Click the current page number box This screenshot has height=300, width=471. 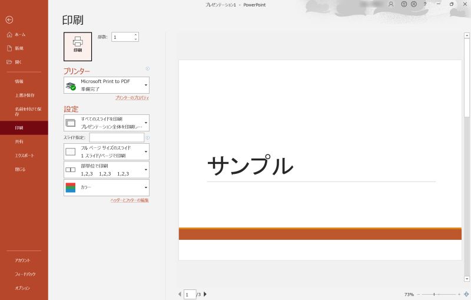pos(190,295)
